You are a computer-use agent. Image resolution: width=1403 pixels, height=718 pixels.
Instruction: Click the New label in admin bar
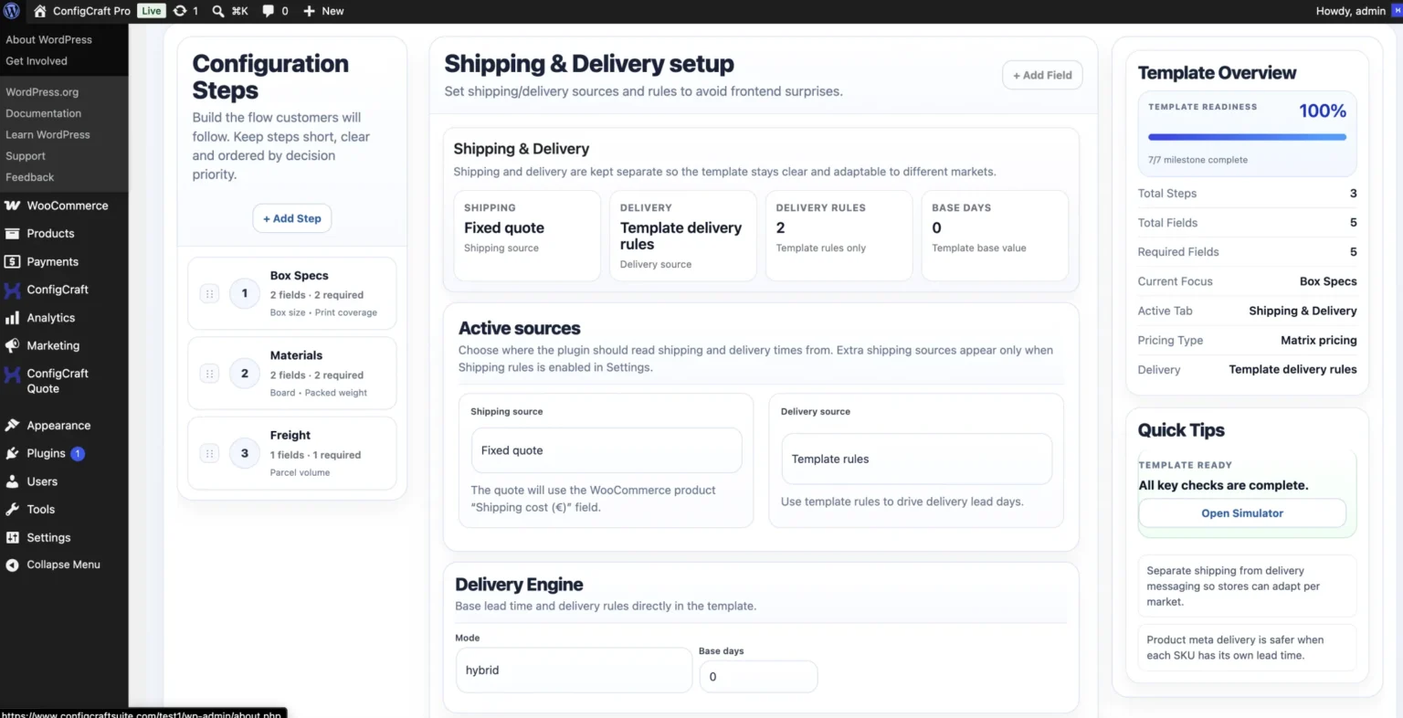point(332,11)
